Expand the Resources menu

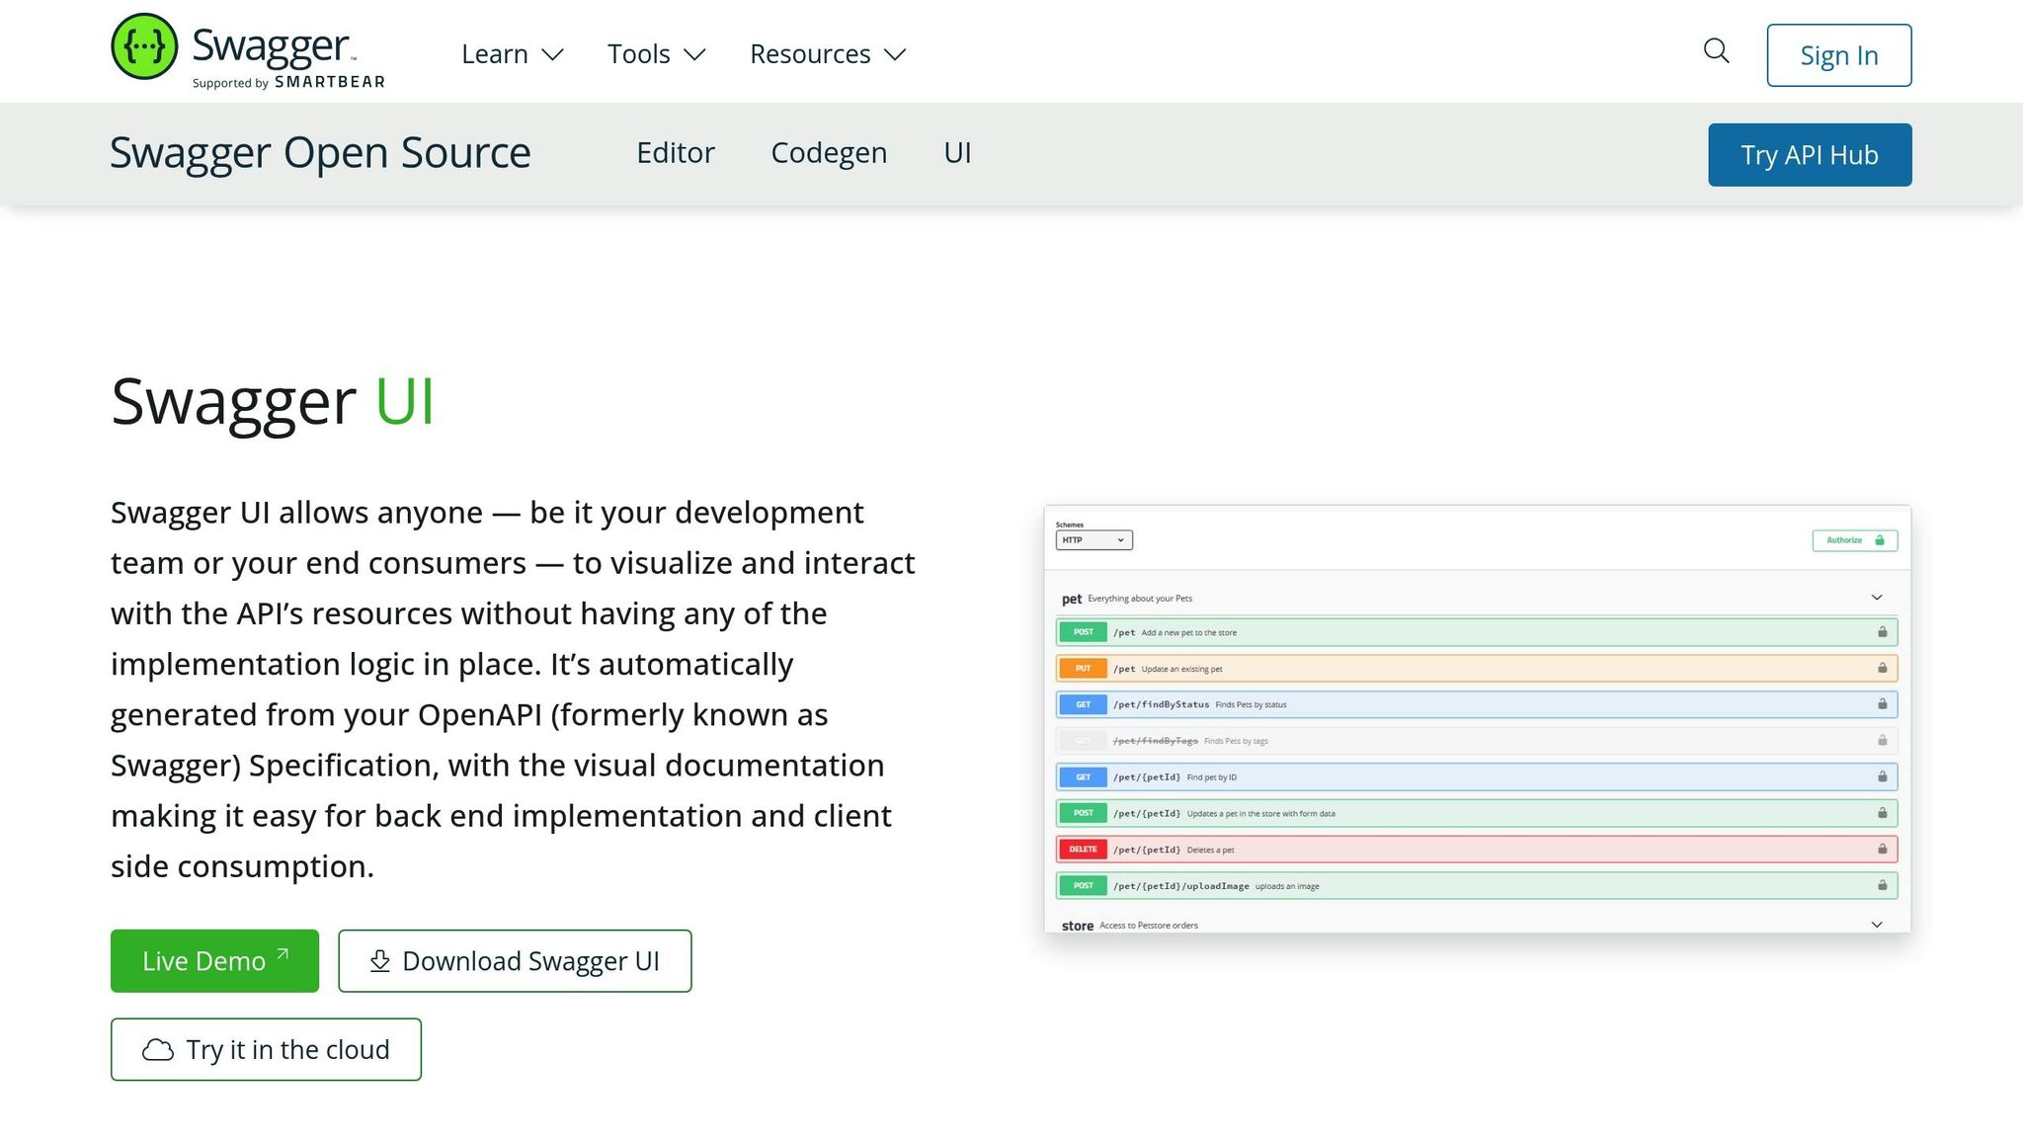(x=828, y=54)
